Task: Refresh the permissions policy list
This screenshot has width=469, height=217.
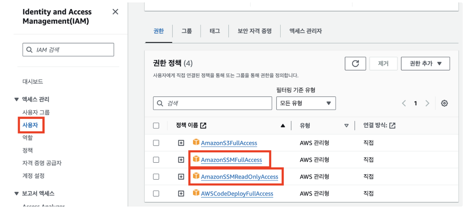Action: tap(355, 64)
